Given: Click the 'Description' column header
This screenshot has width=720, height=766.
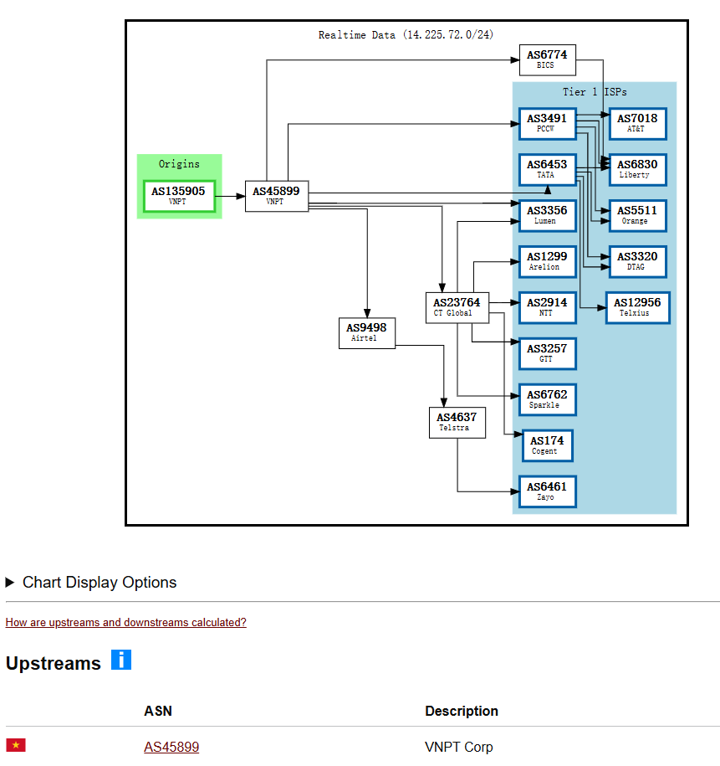Looking at the screenshot, I should tap(462, 711).
